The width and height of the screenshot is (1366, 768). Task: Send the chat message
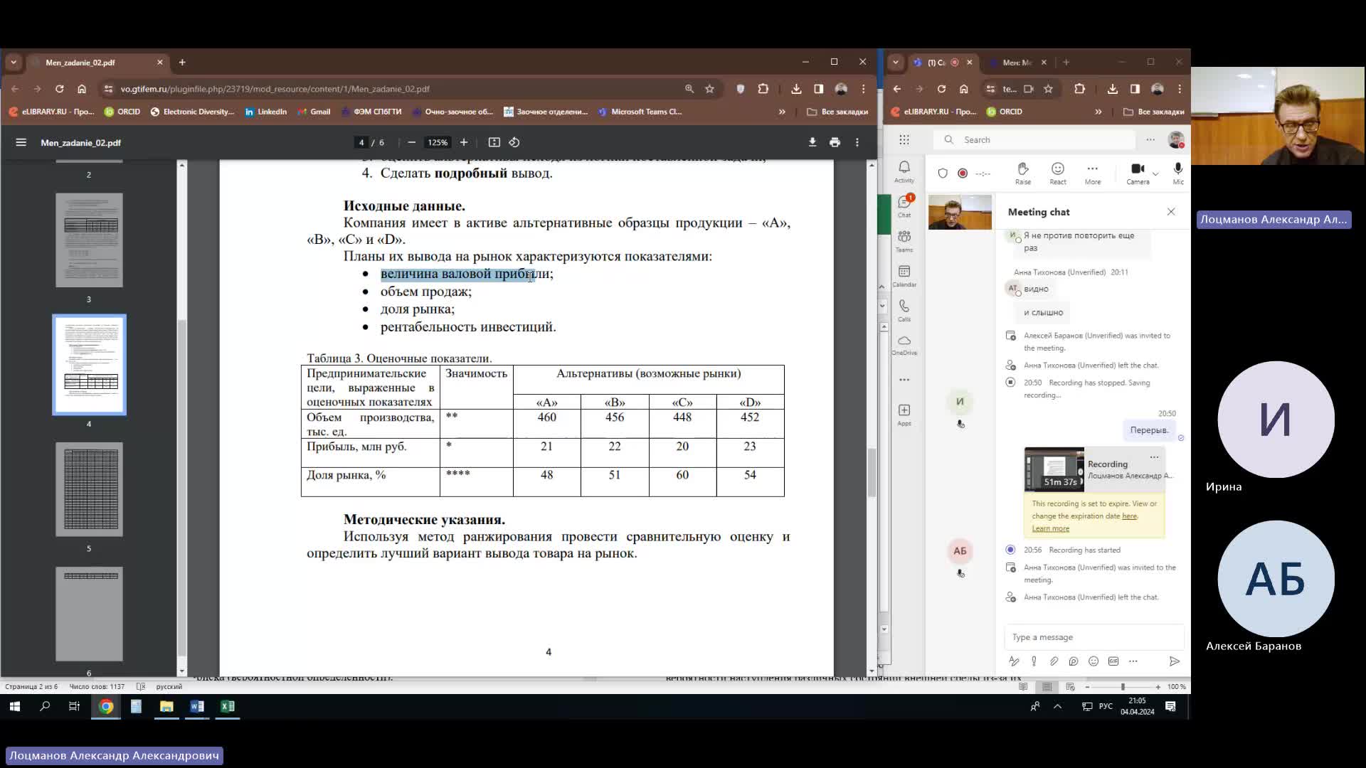click(1174, 661)
